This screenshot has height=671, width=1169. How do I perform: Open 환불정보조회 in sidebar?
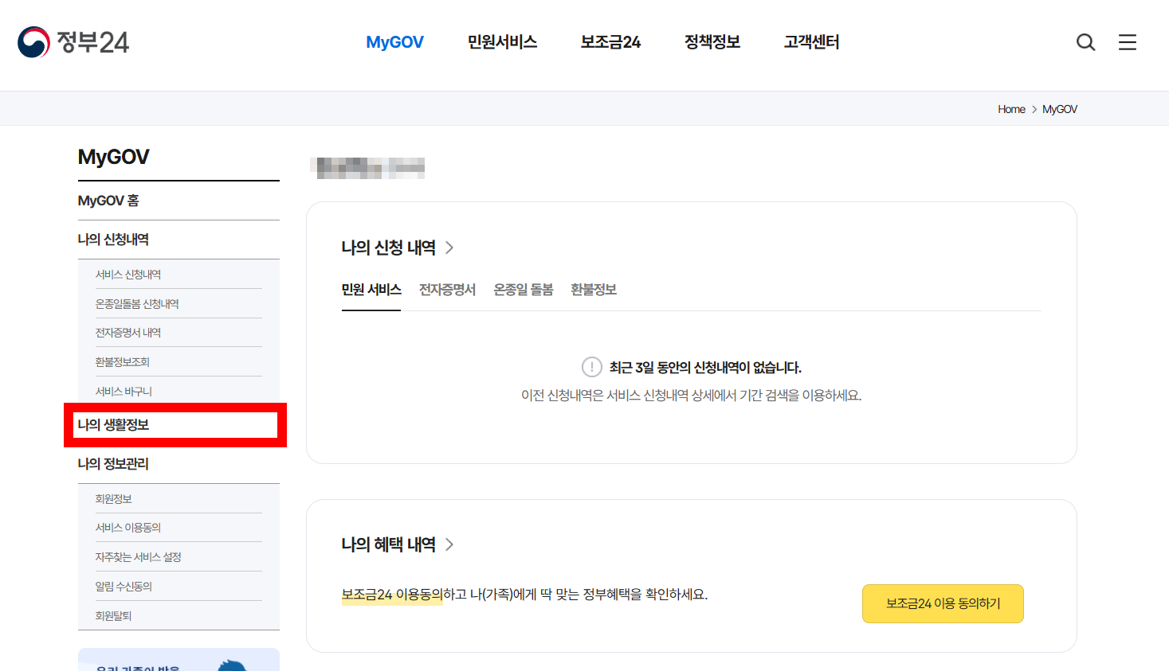[x=123, y=362]
